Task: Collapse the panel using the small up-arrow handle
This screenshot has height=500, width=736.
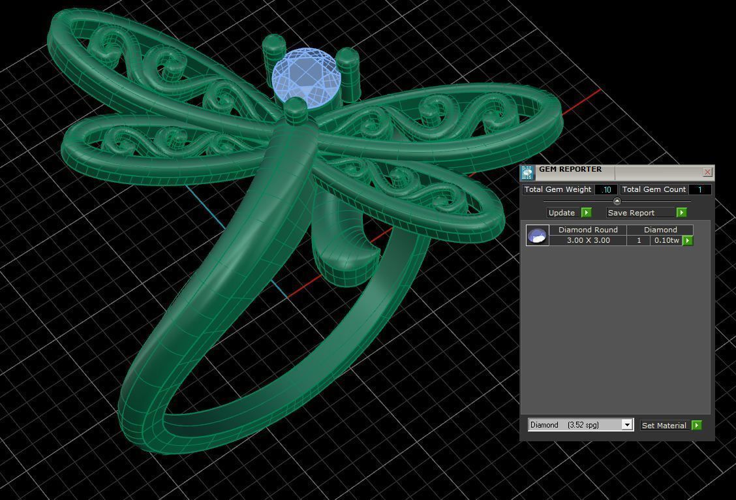Action: pyautogui.click(x=617, y=202)
